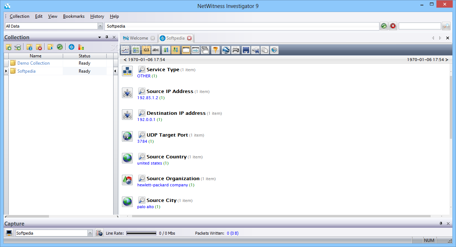The height and width of the screenshot is (247, 456).
Task: Open the Bookmarks menu
Action: click(x=74, y=16)
